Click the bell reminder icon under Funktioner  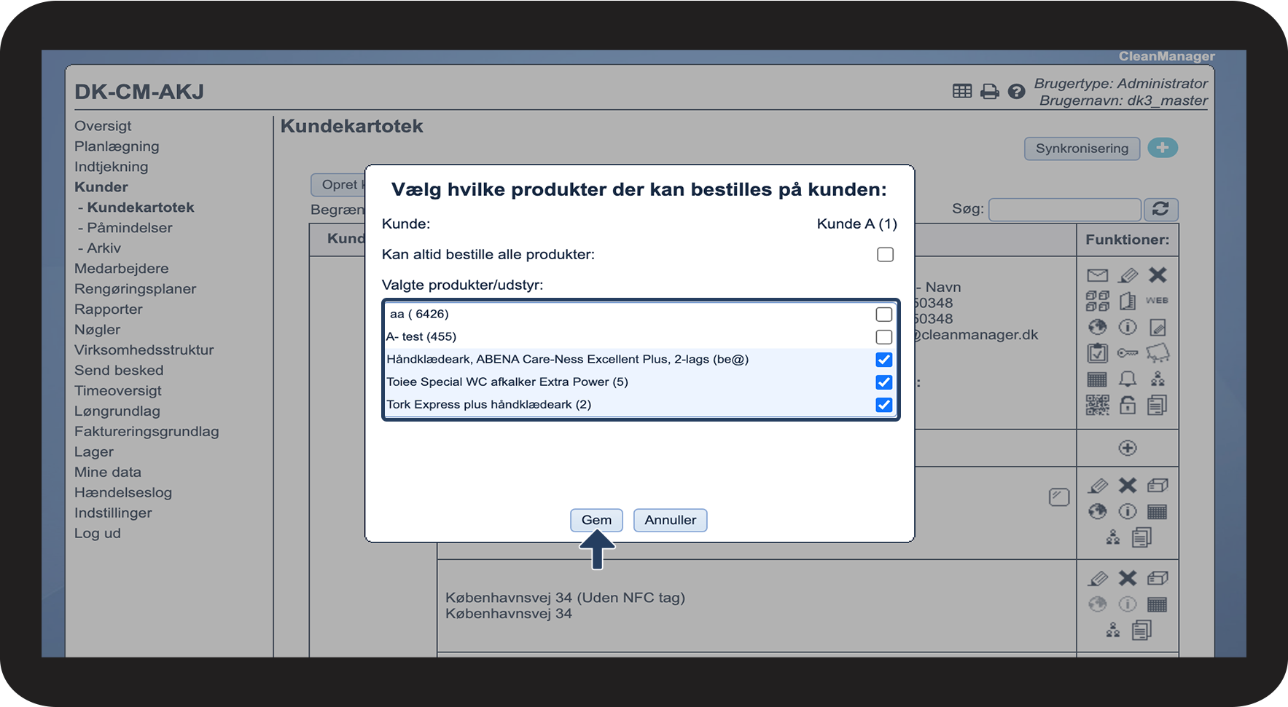[1128, 379]
